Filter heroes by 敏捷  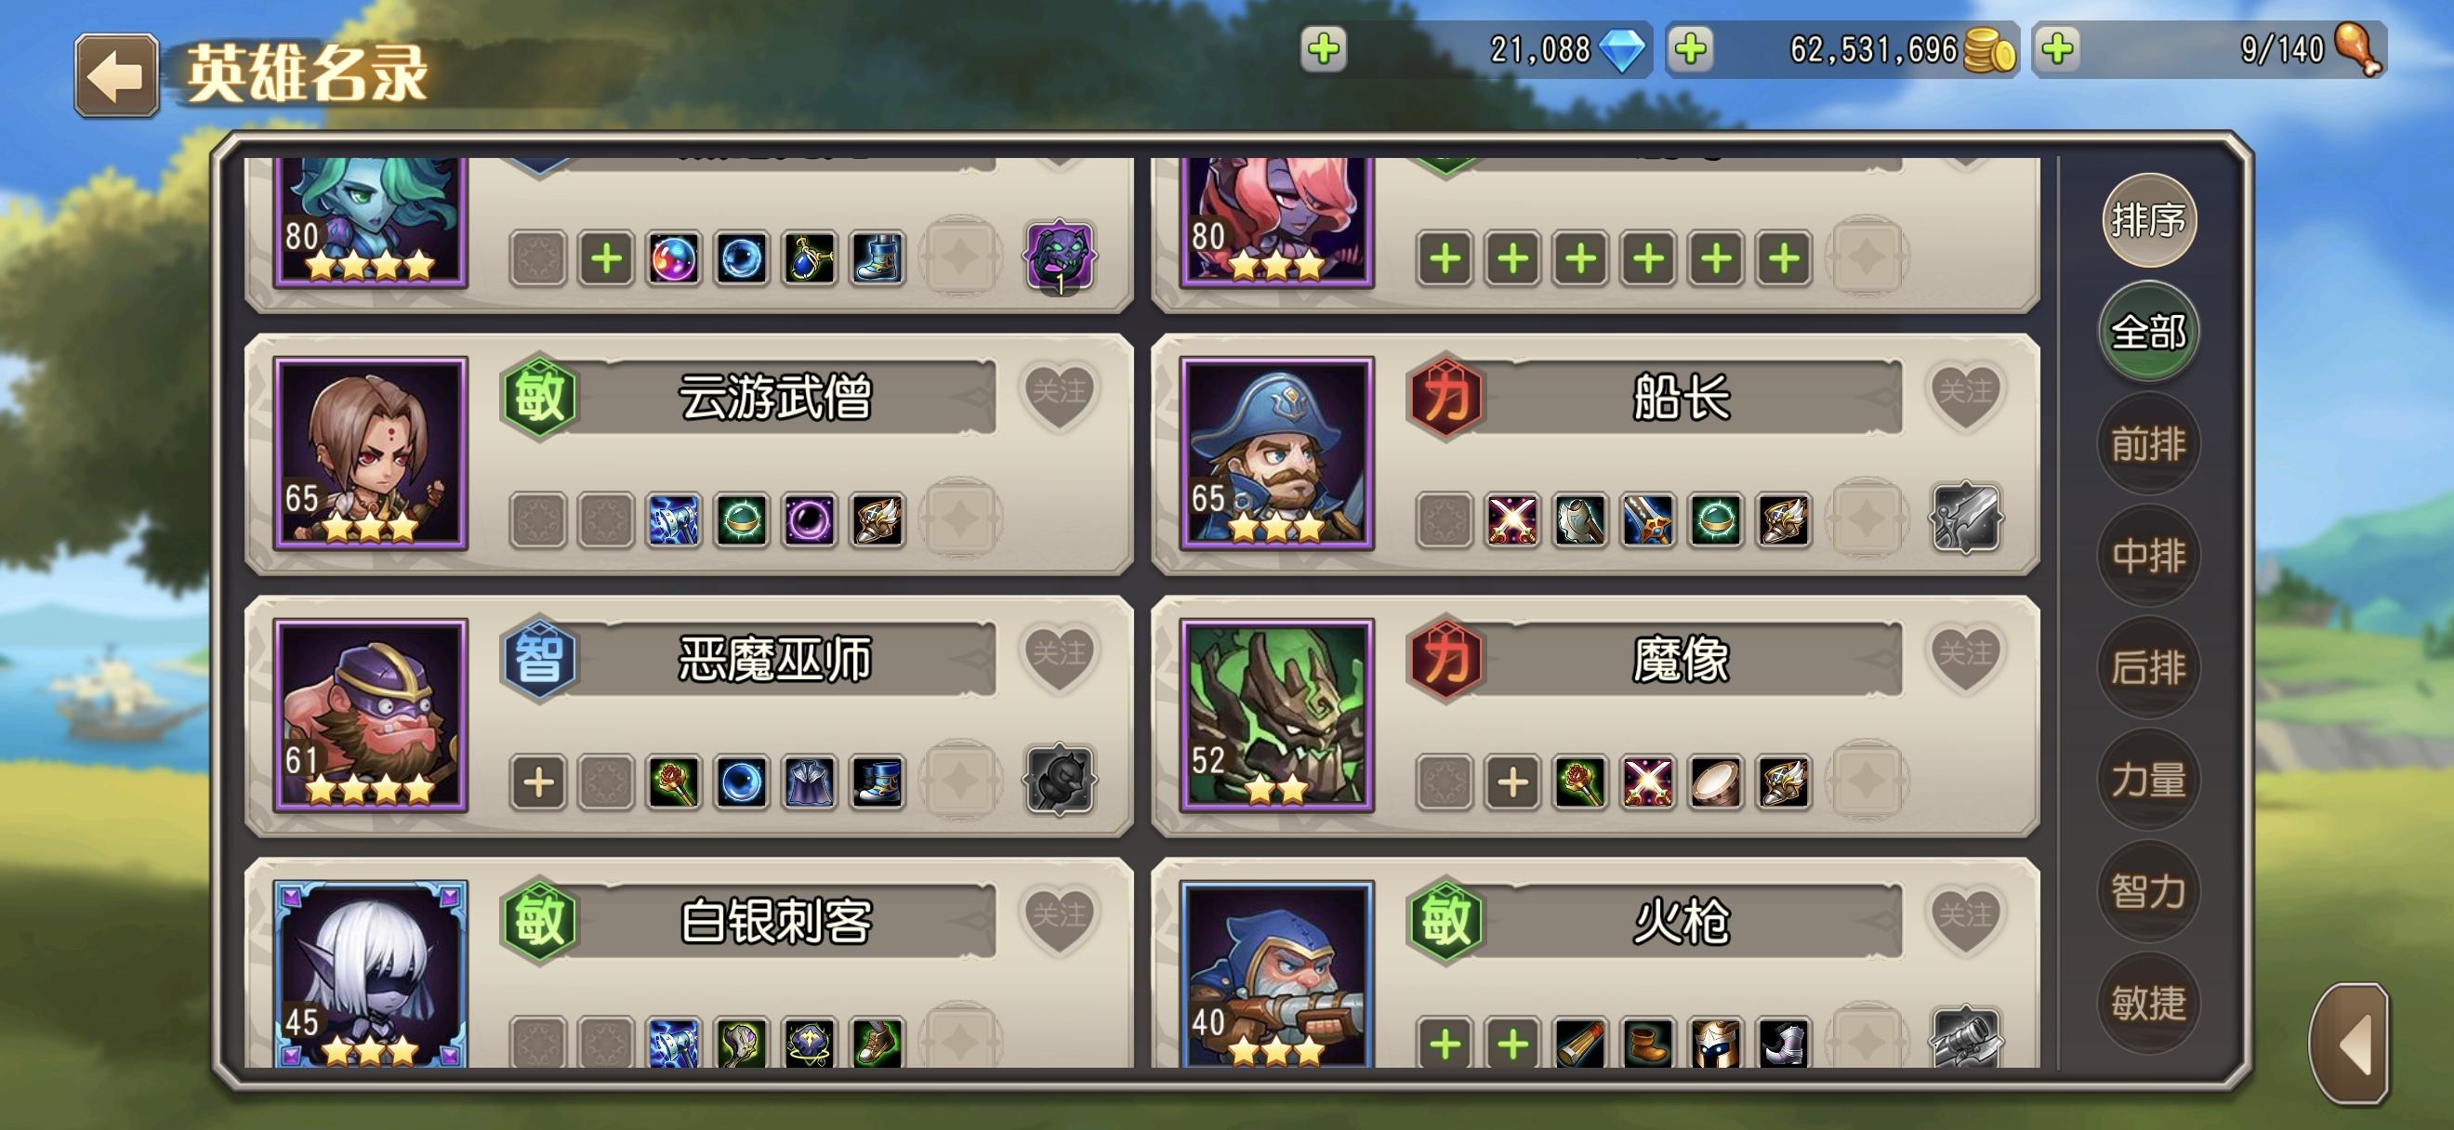click(2148, 1002)
